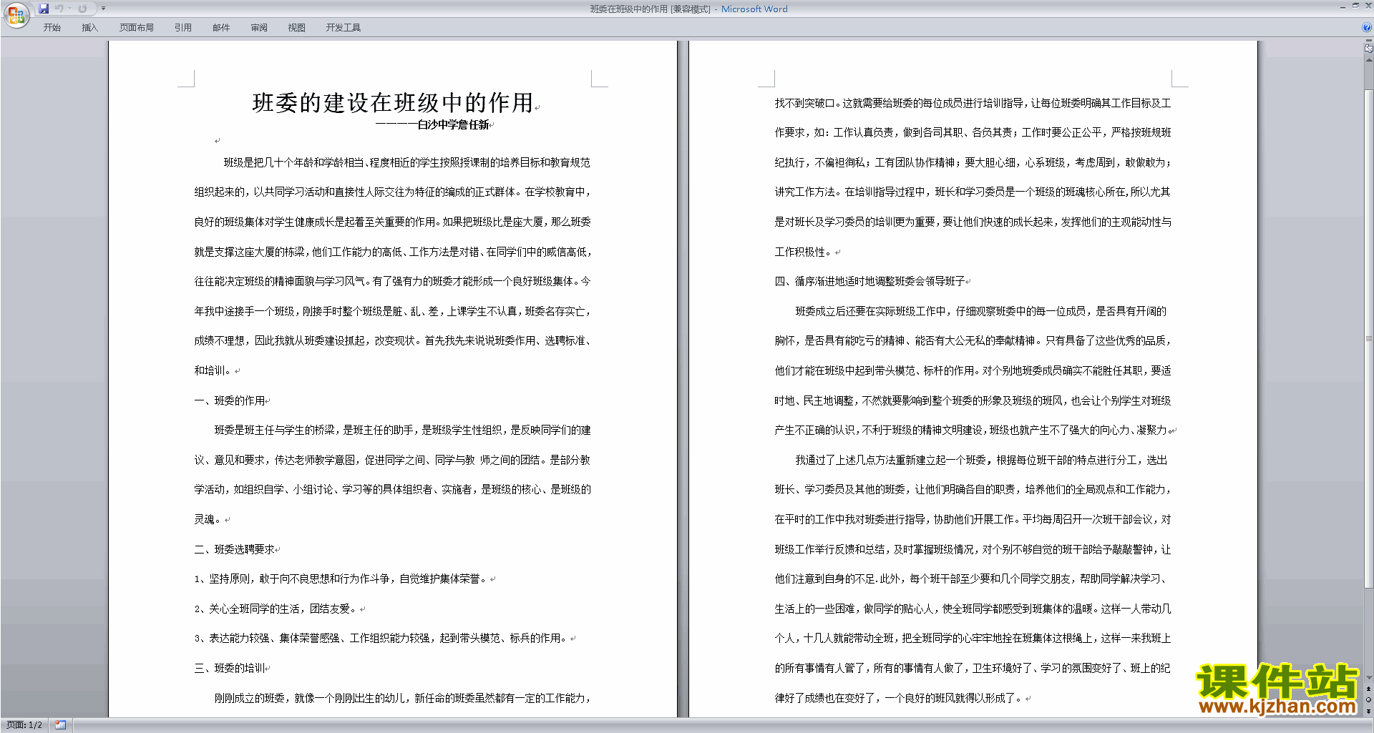The image size is (1374, 733).
Task: Restore down the Word window
Action: click(1355, 6)
